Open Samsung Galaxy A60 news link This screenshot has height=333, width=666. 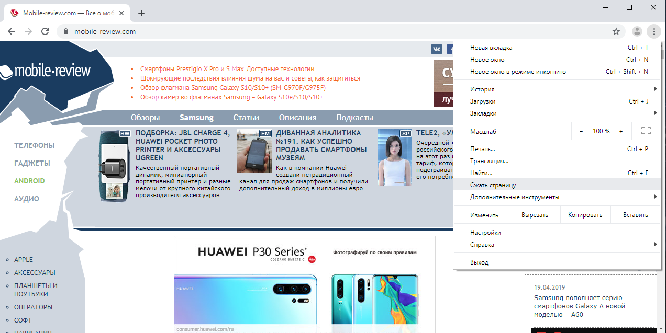click(x=580, y=306)
